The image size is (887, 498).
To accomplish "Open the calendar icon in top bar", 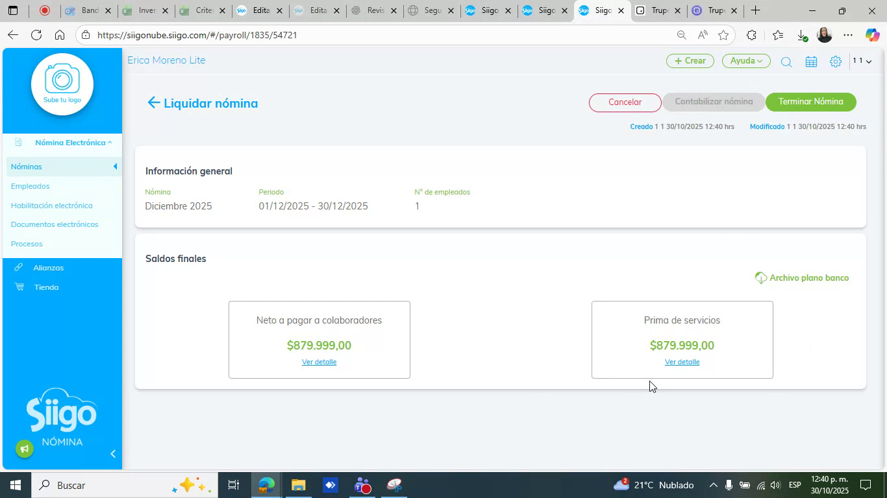I will (811, 62).
